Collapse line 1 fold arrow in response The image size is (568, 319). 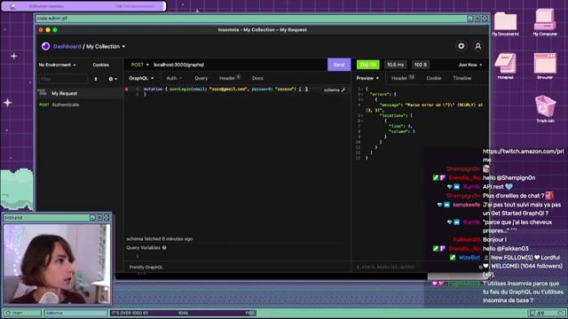click(x=362, y=89)
